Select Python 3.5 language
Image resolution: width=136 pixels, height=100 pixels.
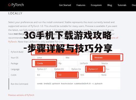click(61, 69)
